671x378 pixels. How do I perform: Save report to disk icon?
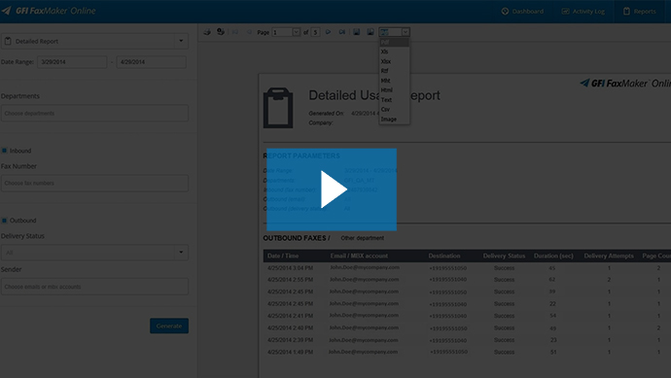[357, 32]
